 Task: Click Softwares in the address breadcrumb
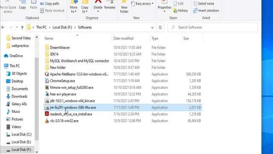point(85,27)
